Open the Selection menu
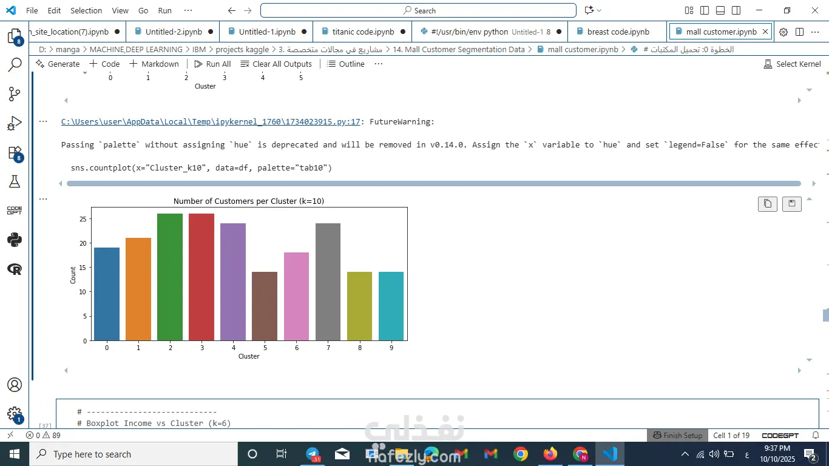Viewport: 829px width, 466px height. (x=86, y=10)
